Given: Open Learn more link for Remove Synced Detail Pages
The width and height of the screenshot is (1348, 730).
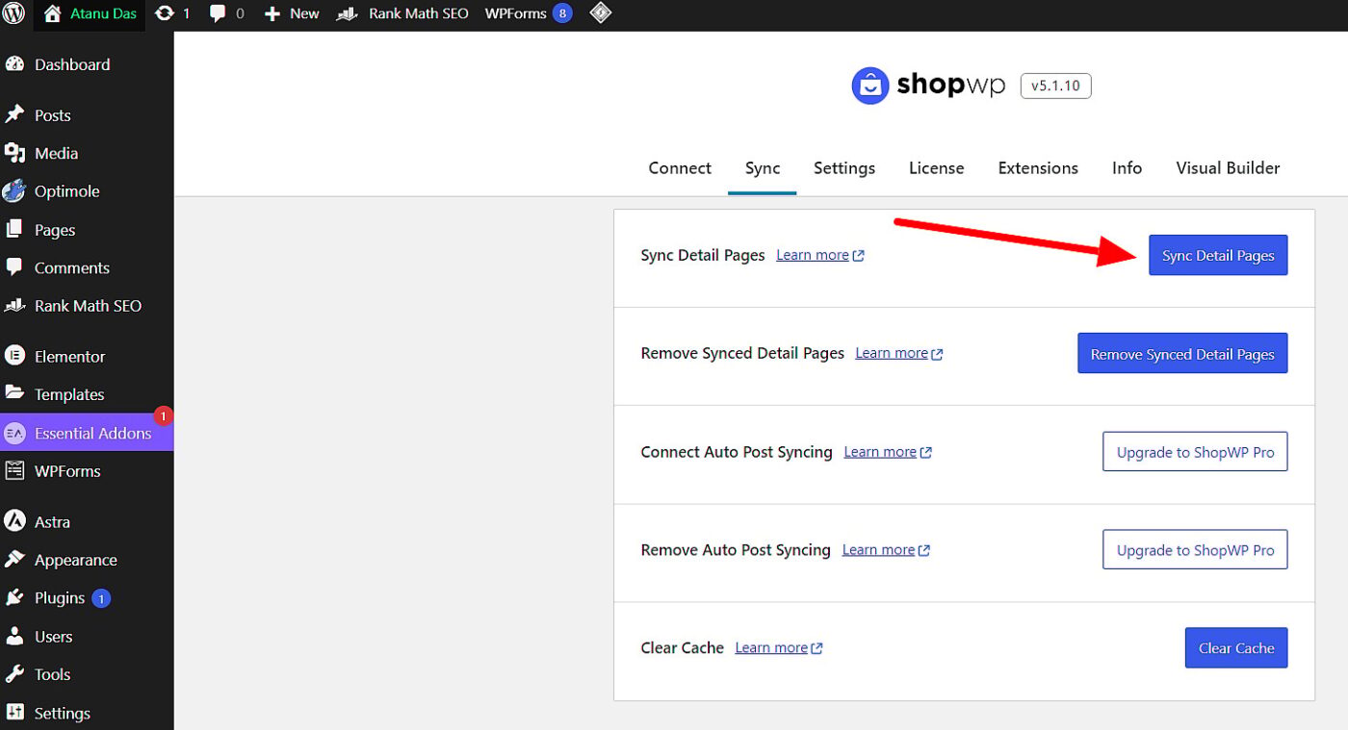Looking at the screenshot, I should pyautogui.click(x=899, y=353).
